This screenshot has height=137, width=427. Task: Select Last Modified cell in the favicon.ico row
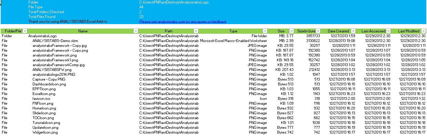413,98
